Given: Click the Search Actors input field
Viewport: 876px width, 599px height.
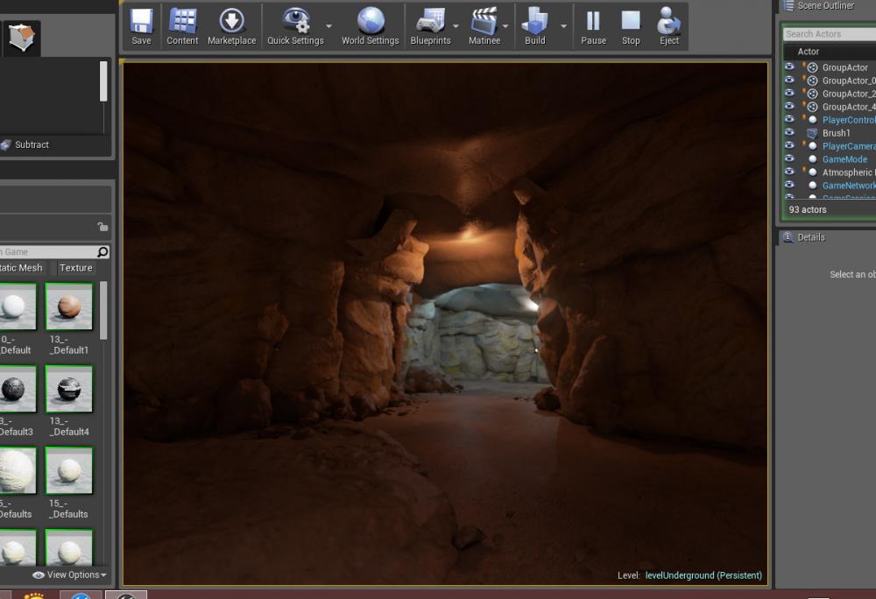Looking at the screenshot, I should coord(828,34).
